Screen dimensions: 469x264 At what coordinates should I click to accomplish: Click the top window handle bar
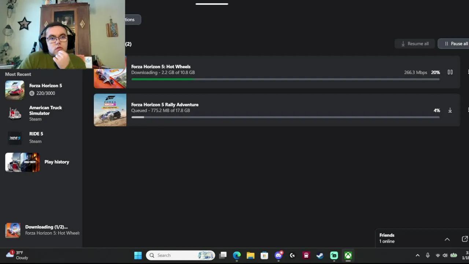[212, 4]
